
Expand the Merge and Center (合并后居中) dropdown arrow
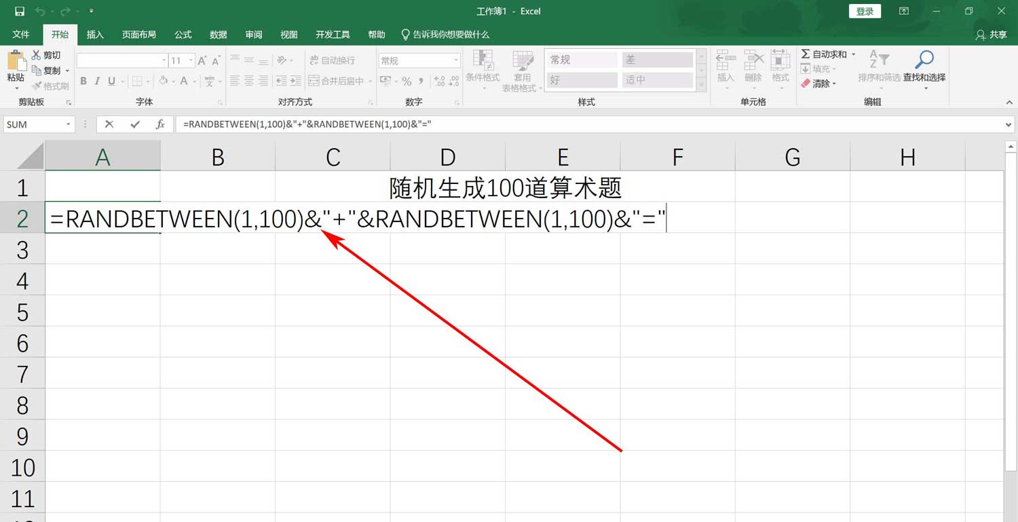coord(371,81)
